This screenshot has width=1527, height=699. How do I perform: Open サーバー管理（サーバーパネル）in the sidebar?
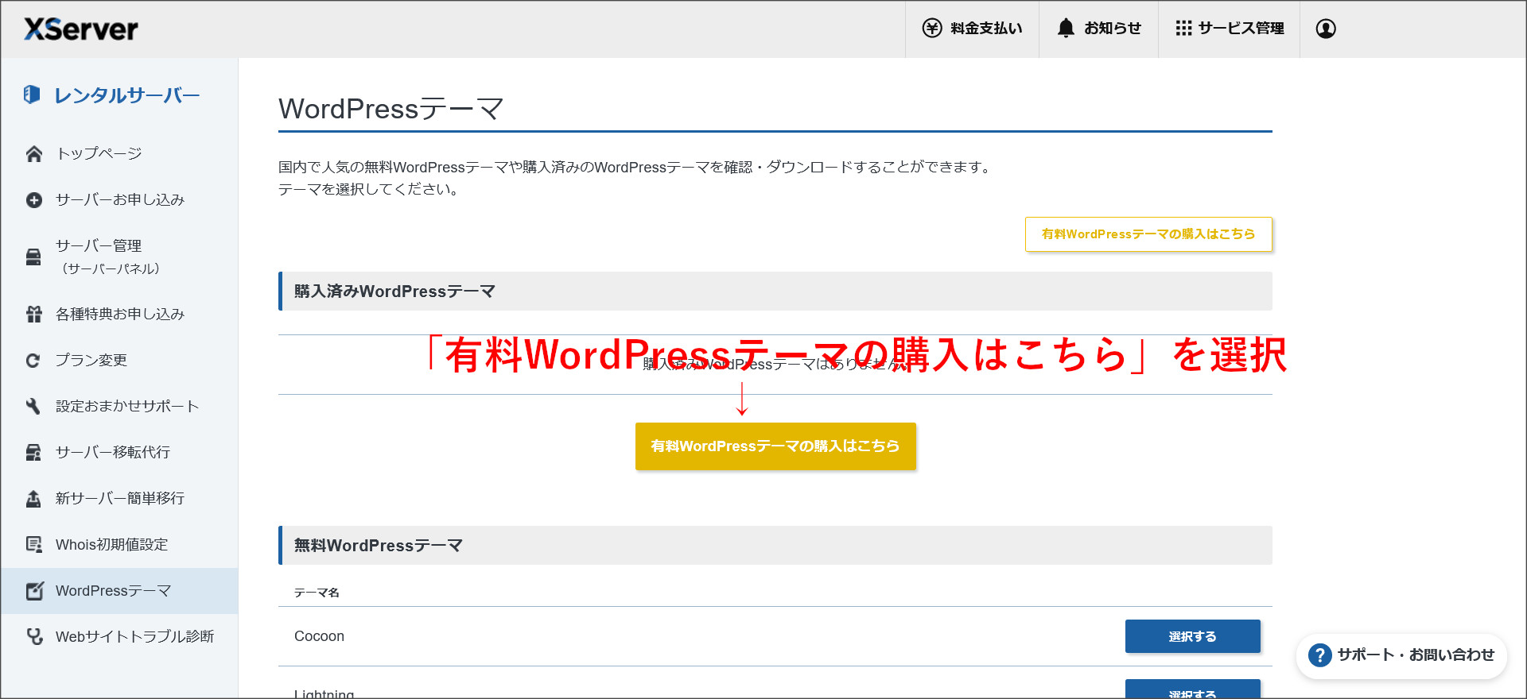click(119, 257)
